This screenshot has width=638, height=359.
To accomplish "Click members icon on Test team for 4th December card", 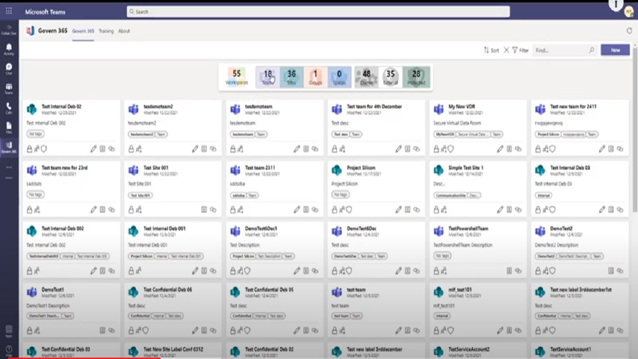I will [x=341, y=149].
